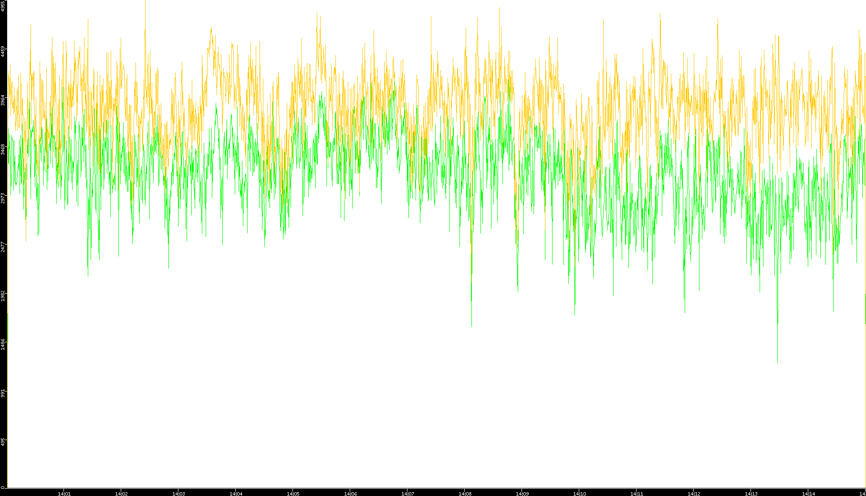
Task: Select the 14:03 time axis label
Action: pyautogui.click(x=178, y=494)
